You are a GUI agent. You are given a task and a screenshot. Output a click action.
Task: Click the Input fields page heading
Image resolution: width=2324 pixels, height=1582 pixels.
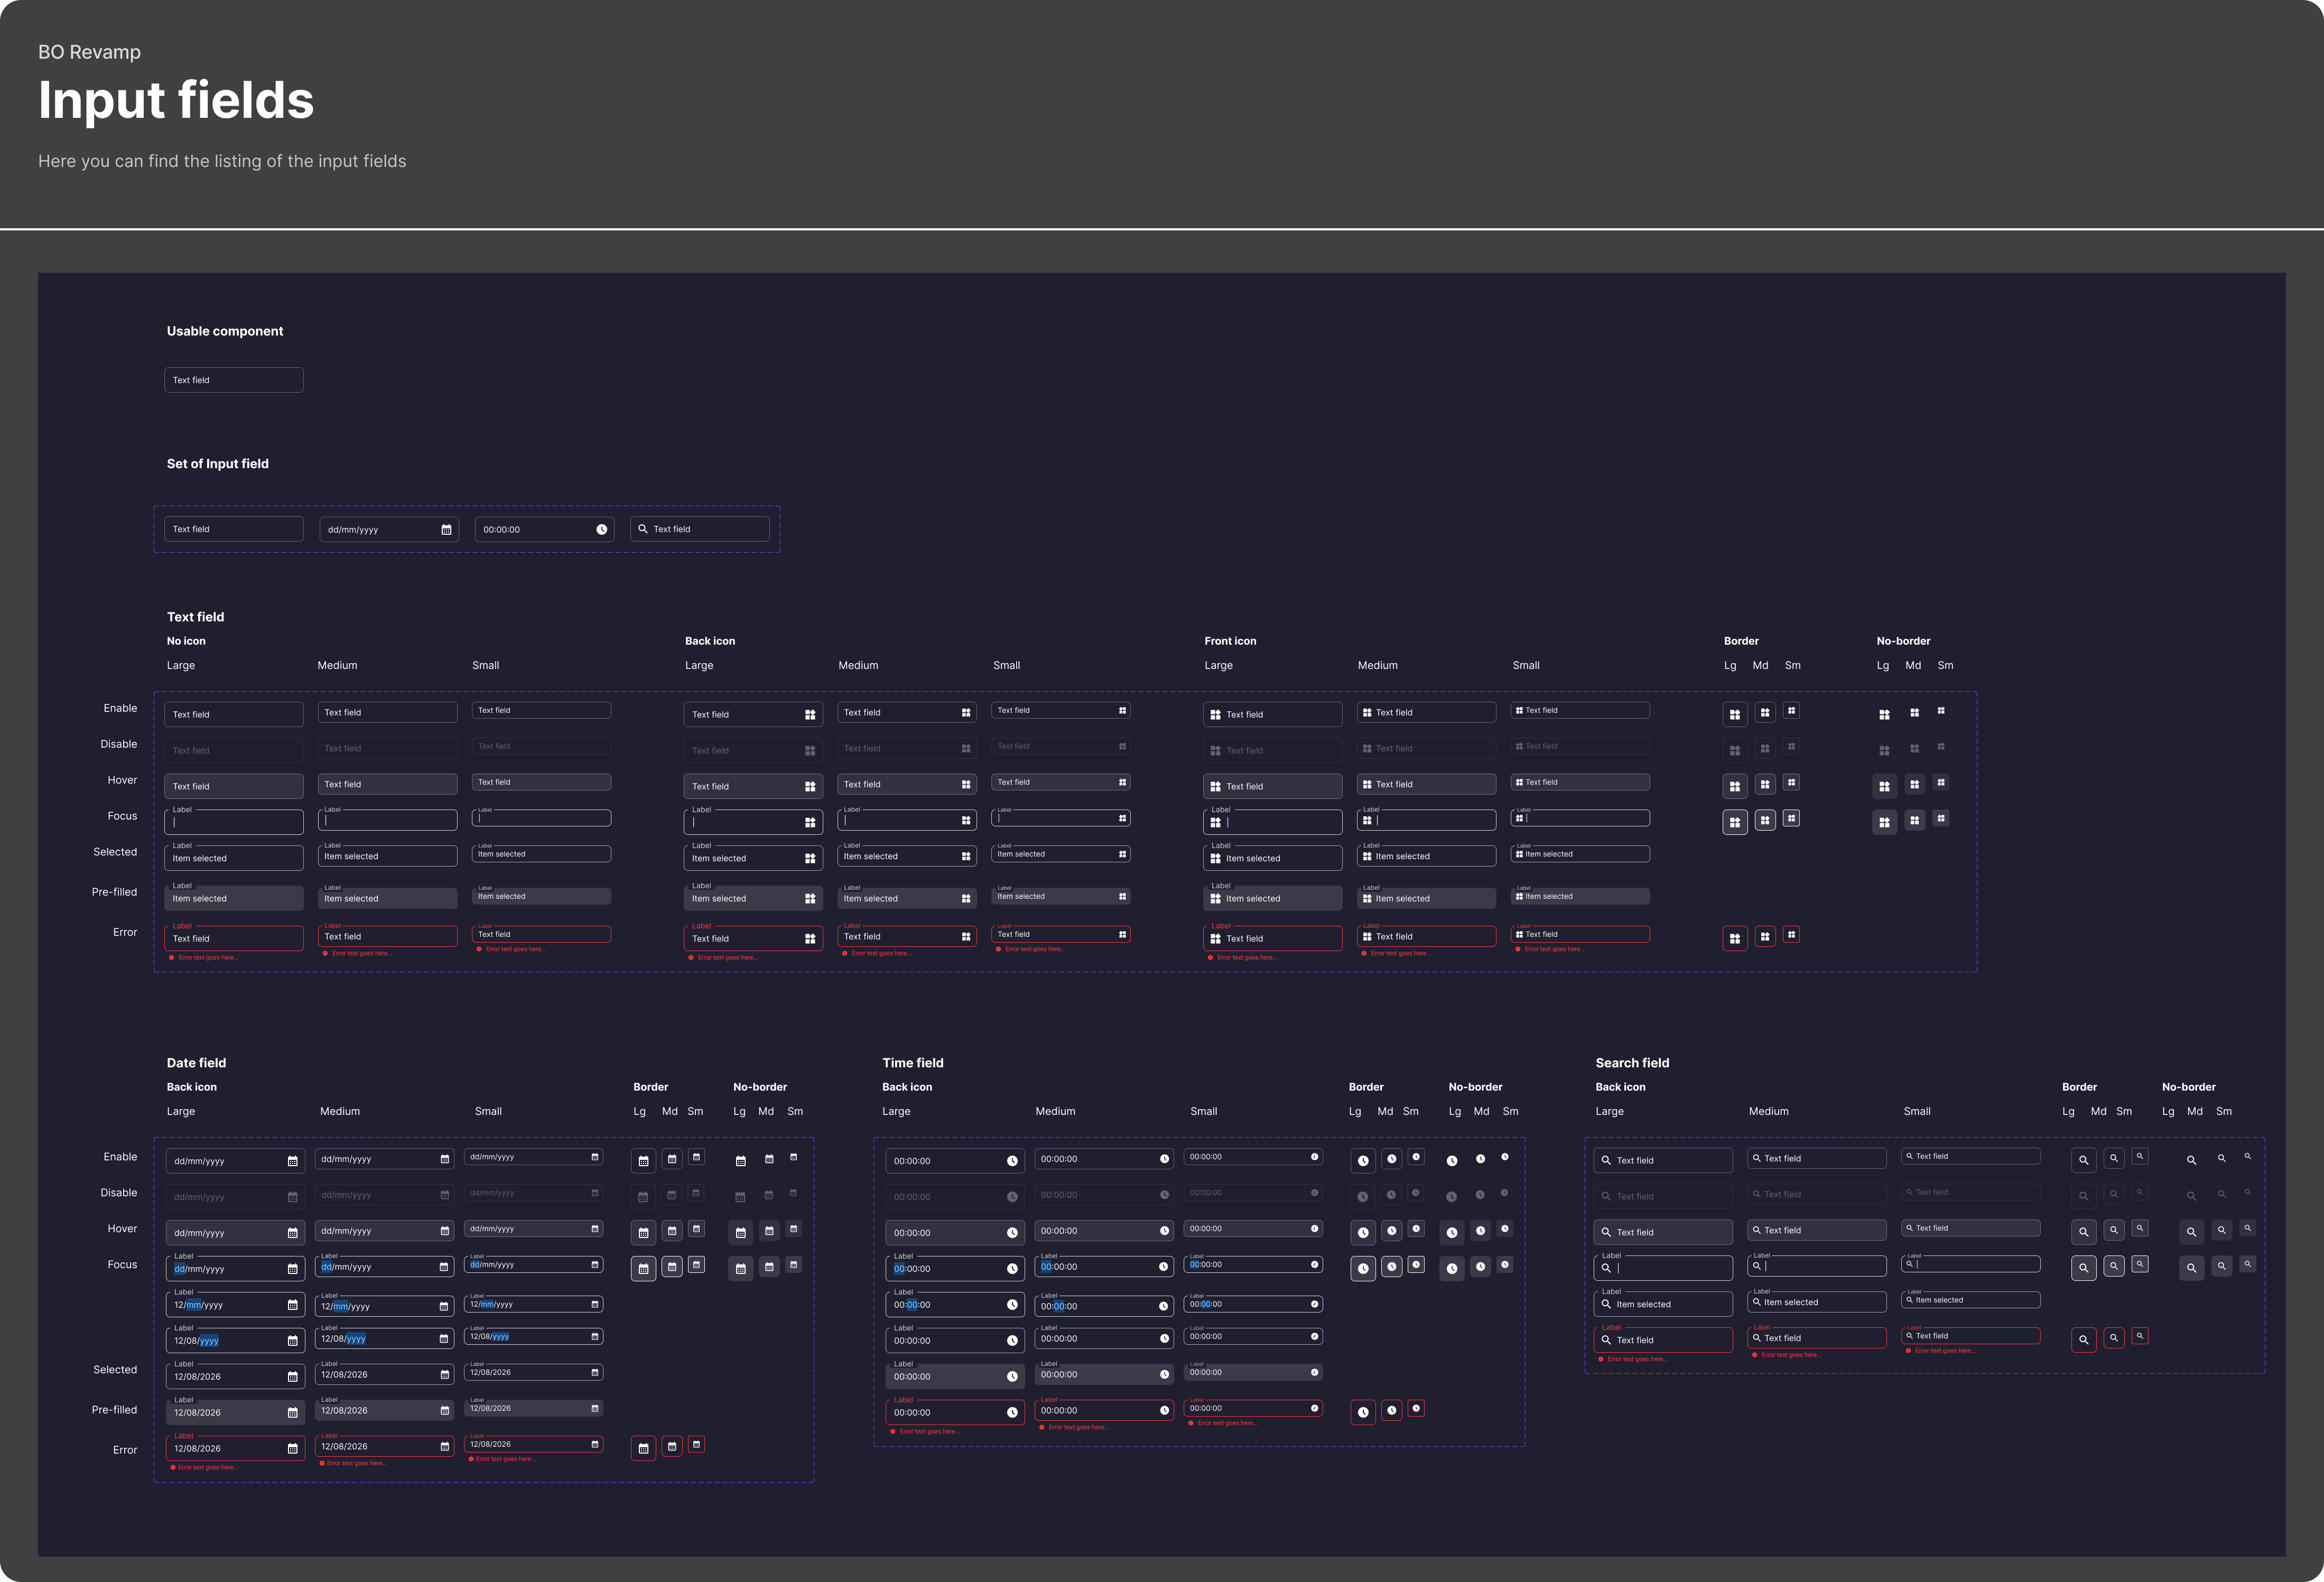click(x=176, y=100)
